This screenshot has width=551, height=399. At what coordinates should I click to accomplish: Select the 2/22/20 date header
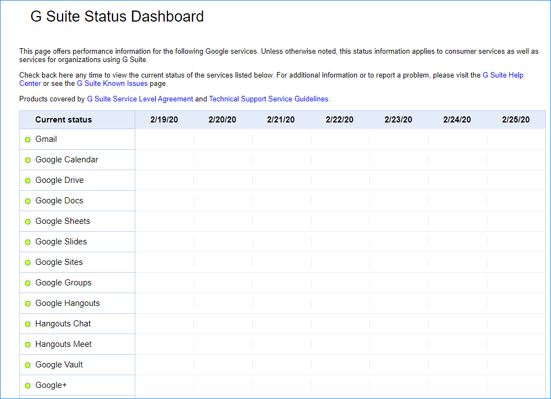339,120
